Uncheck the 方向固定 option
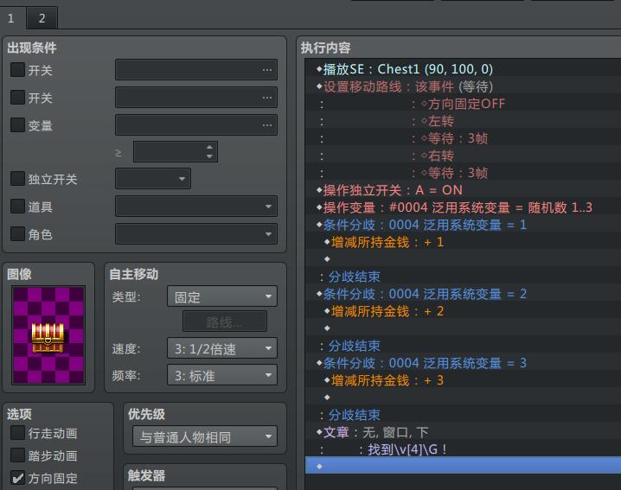 click(x=17, y=478)
